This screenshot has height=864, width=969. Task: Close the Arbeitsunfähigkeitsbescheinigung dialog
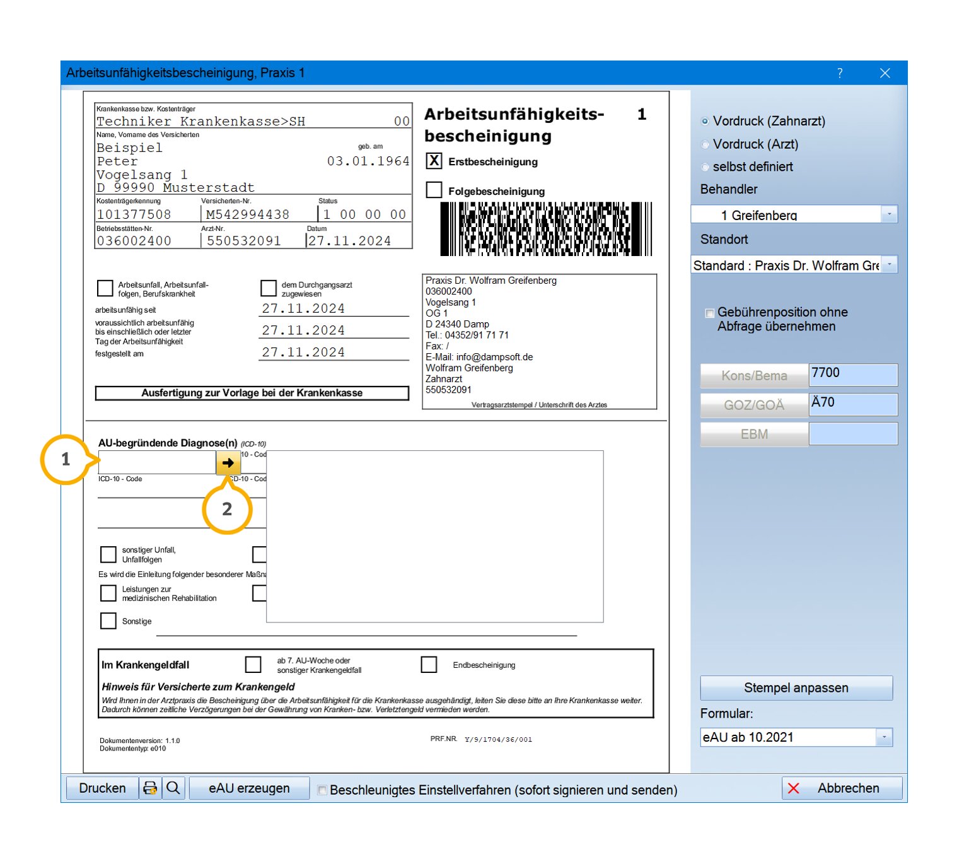pyautogui.click(x=885, y=73)
